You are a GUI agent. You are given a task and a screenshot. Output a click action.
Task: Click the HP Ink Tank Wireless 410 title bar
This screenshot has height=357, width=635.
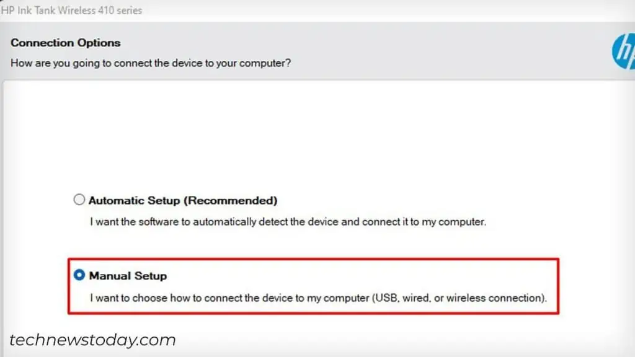(x=73, y=10)
